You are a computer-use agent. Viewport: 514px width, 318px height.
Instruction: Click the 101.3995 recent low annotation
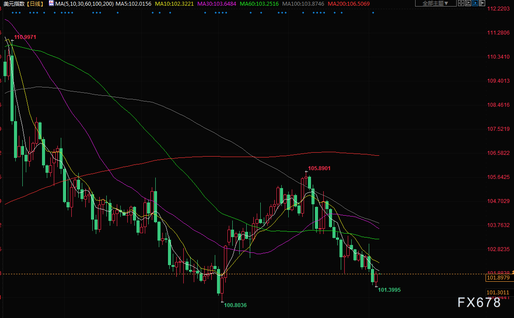(389, 290)
